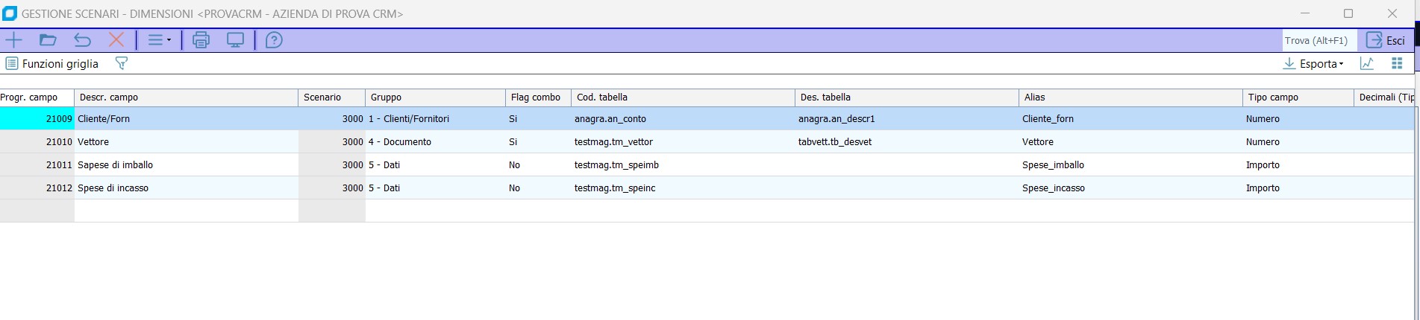Click the Spese di incasso cell
Image resolution: width=1420 pixels, height=320 pixels.
coord(186,188)
